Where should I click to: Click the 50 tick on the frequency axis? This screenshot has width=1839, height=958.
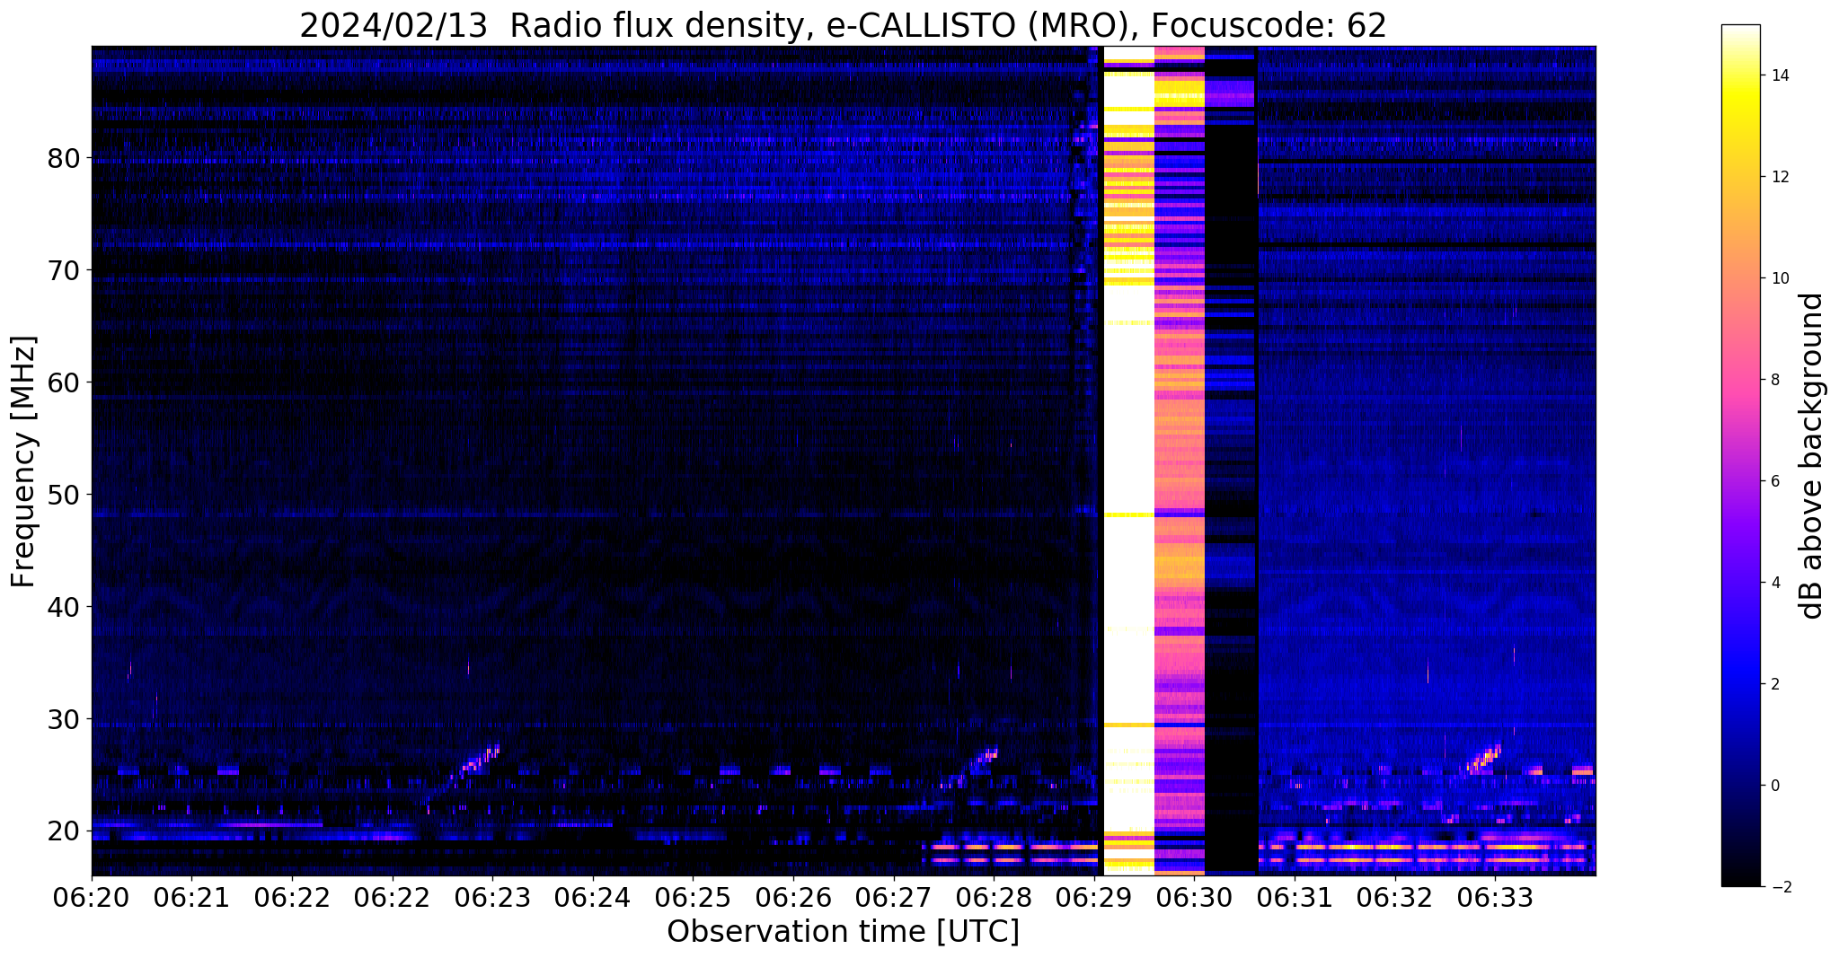click(x=64, y=495)
